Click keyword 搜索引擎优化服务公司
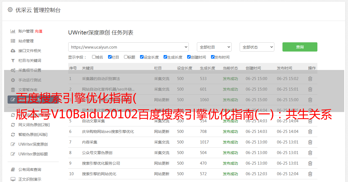348x182 pixels. (101, 163)
